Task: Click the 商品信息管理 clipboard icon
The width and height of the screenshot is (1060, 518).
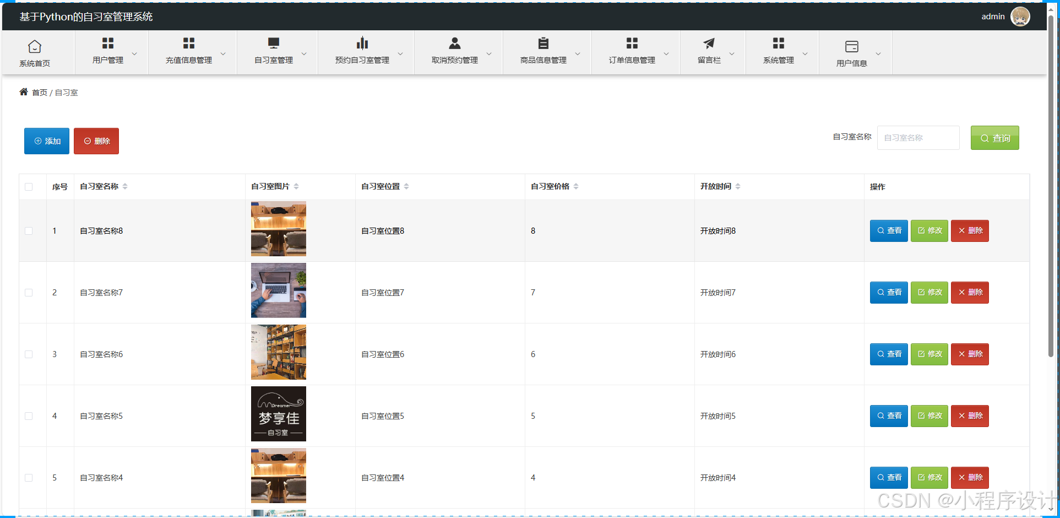Action: pos(543,43)
